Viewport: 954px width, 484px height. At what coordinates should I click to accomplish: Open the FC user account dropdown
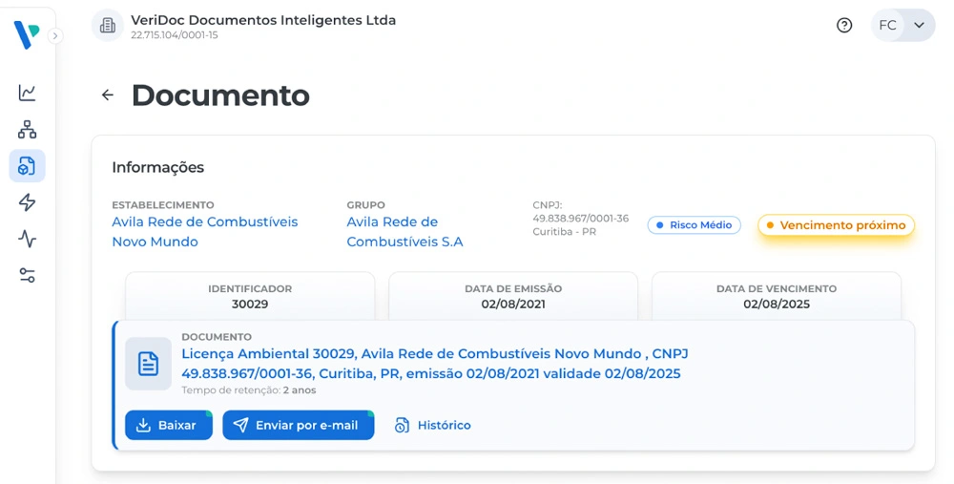tap(902, 26)
